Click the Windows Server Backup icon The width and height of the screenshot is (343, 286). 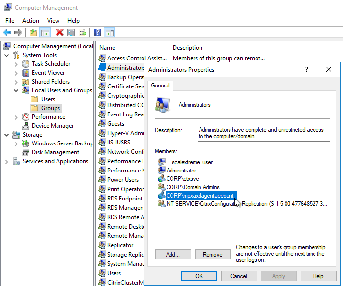click(26, 143)
